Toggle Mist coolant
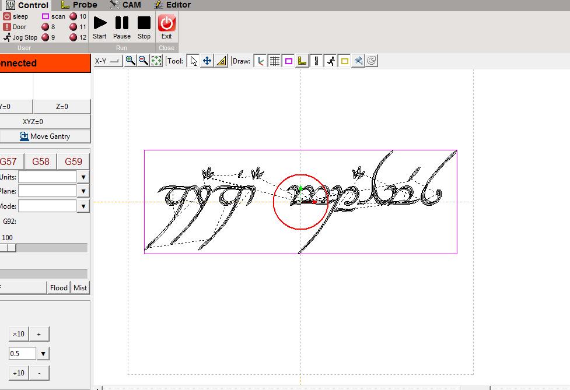570x390 pixels. point(80,287)
